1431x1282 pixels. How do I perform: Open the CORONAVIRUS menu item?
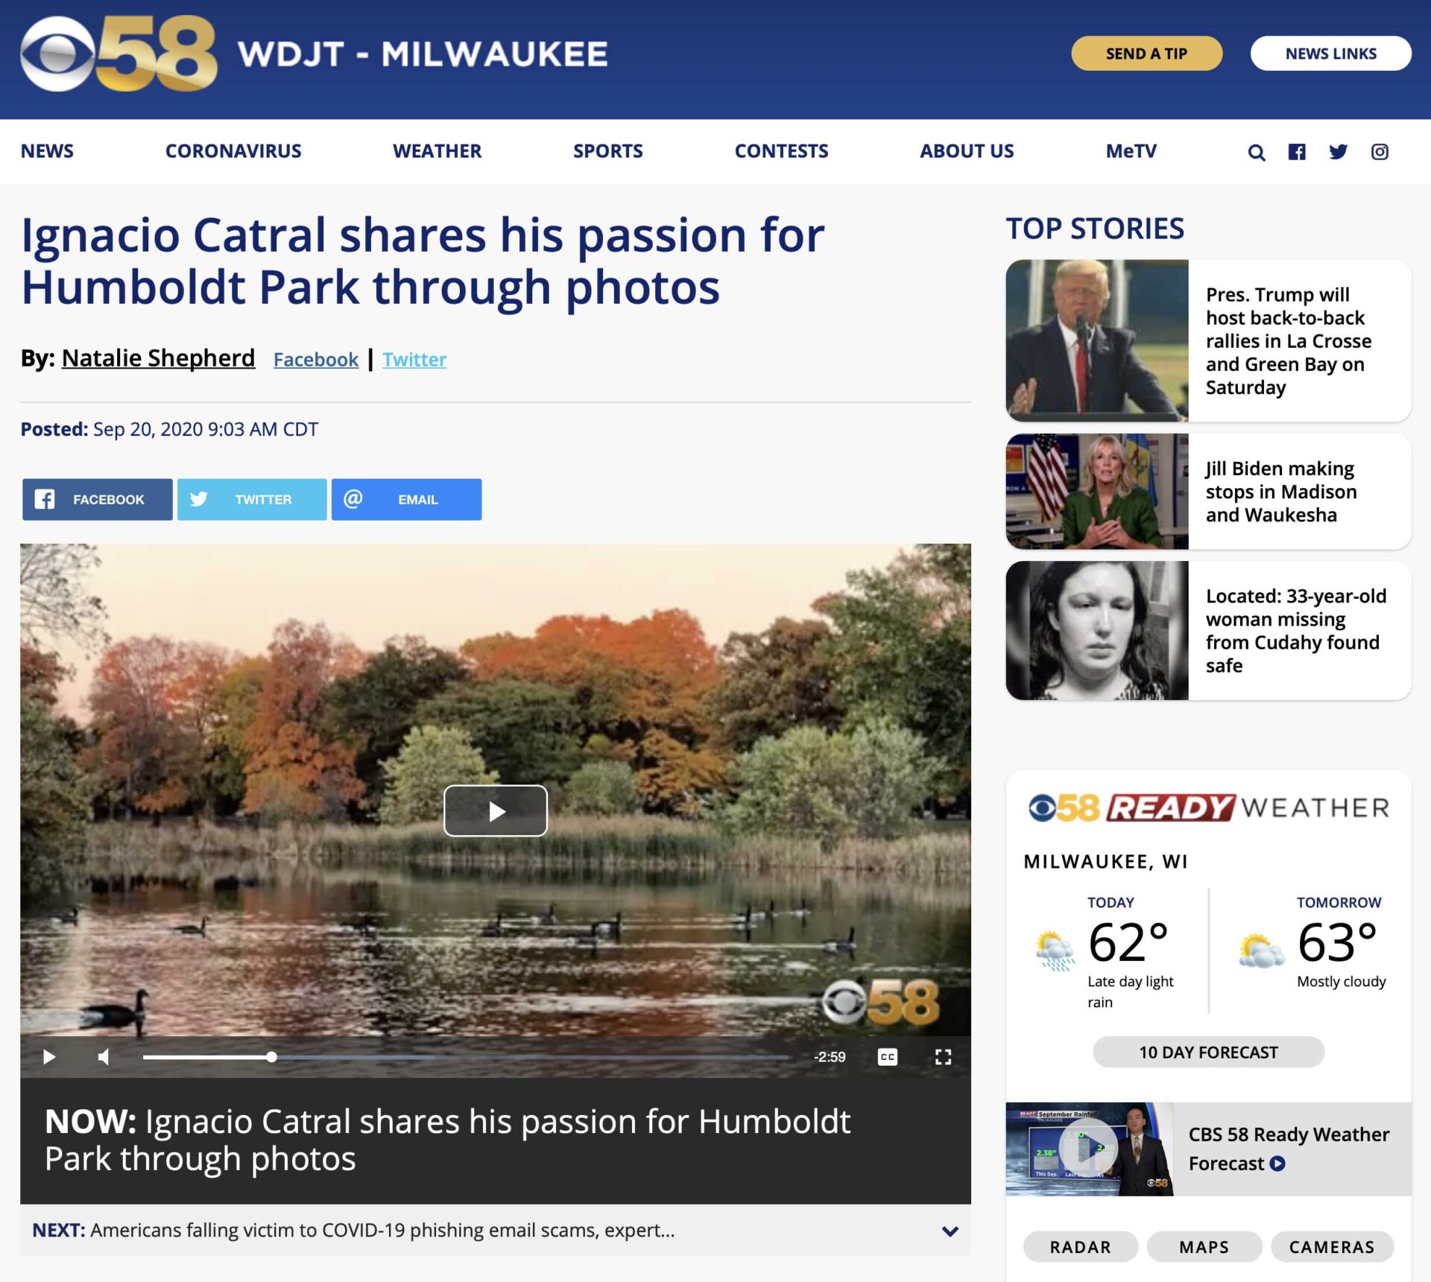coord(233,151)
